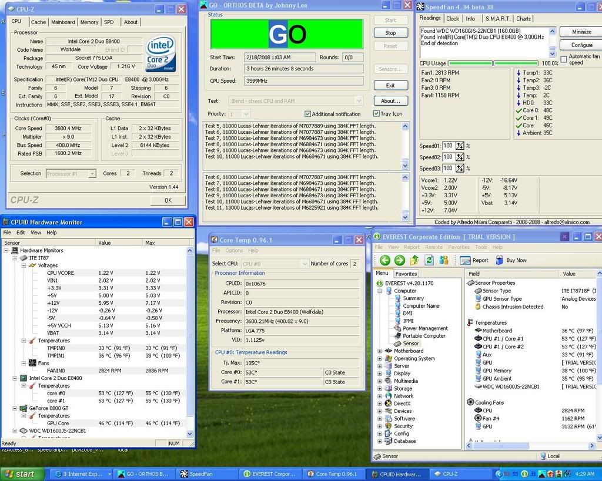The image size is (602, 481).
Task: Click the Speed01 spinner control in SpeedFan
Action: coord(460,146)
